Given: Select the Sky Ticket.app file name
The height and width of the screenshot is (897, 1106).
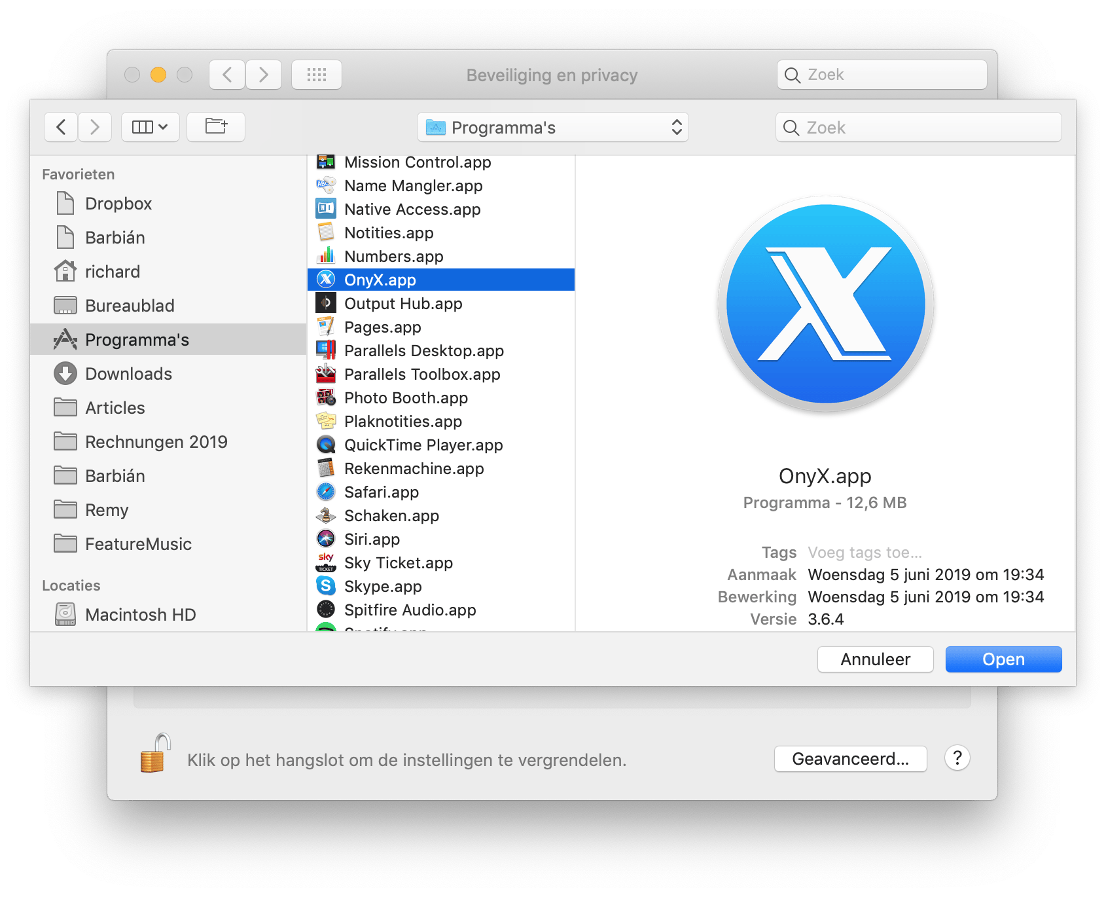Looking at the screenshot, I should pyautogui.click(x=399, y=562).
